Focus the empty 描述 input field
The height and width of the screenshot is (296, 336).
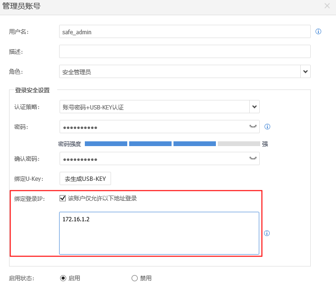point(184,51)
